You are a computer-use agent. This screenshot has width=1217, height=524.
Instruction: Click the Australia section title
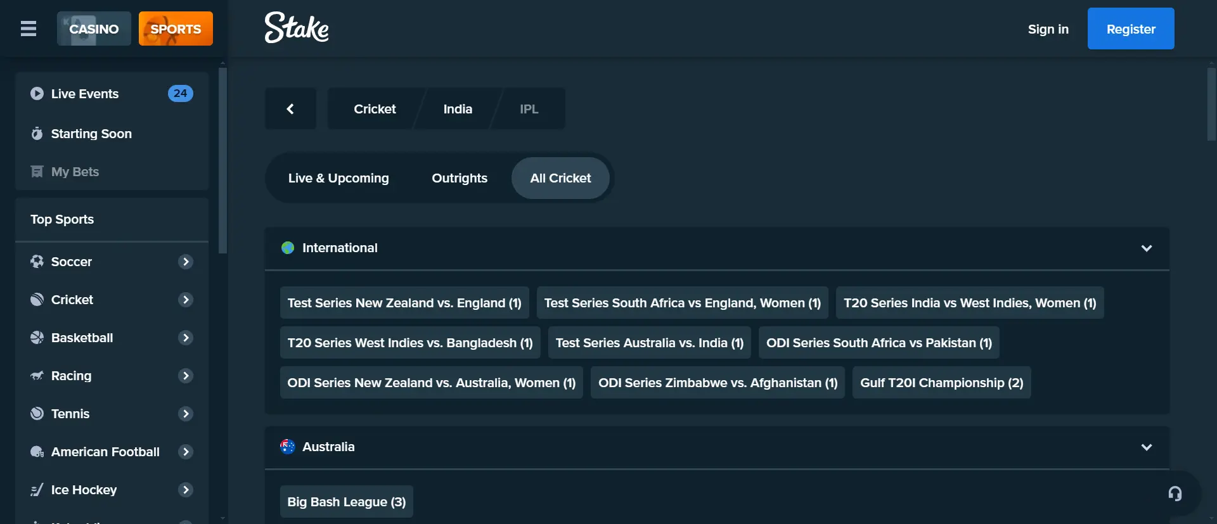click(328, 447)
